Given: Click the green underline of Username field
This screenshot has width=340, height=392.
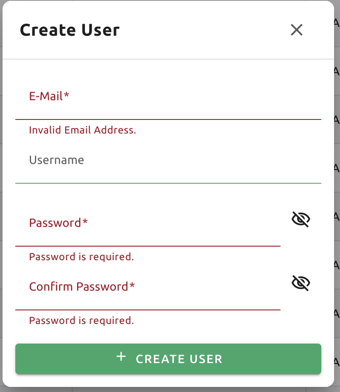Looking at the screenshot, I should (168, 183).
